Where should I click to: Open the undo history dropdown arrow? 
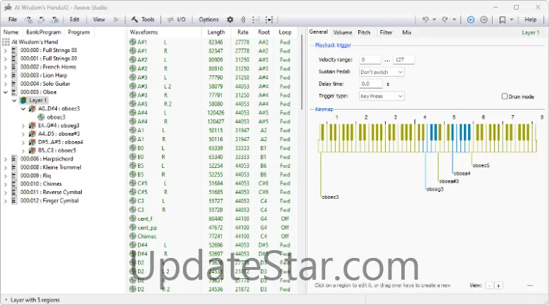click(x=434, y=20)
